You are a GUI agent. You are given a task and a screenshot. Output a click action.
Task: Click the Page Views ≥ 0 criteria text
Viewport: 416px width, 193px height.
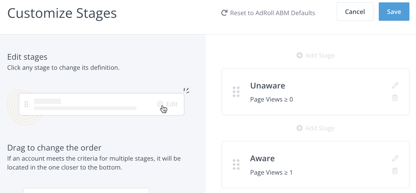271,99
